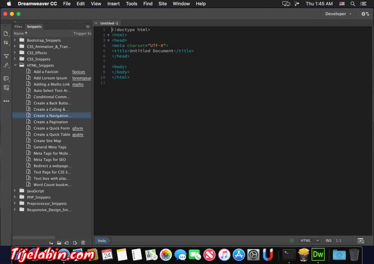Click New Snippet Folder icon at panel bottom

(x=59, y=243)
